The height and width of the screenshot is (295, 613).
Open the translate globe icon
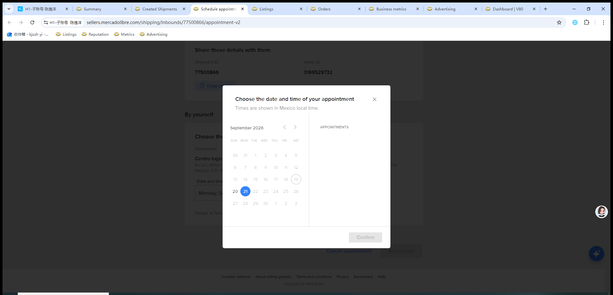pos(575,22)
